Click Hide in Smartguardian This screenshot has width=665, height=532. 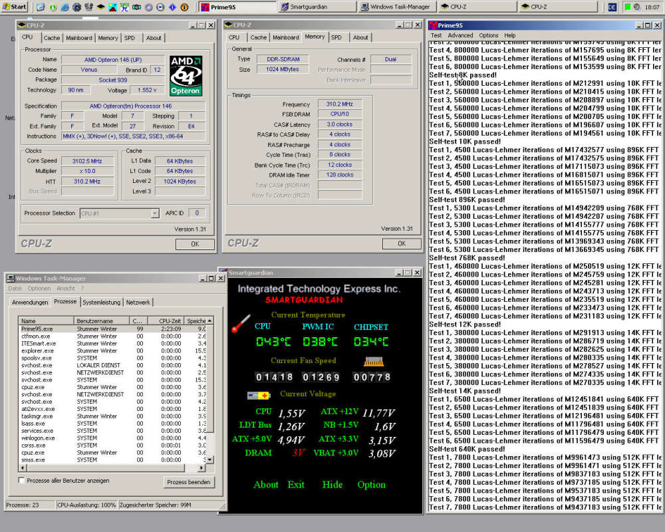tap(332, 485)
